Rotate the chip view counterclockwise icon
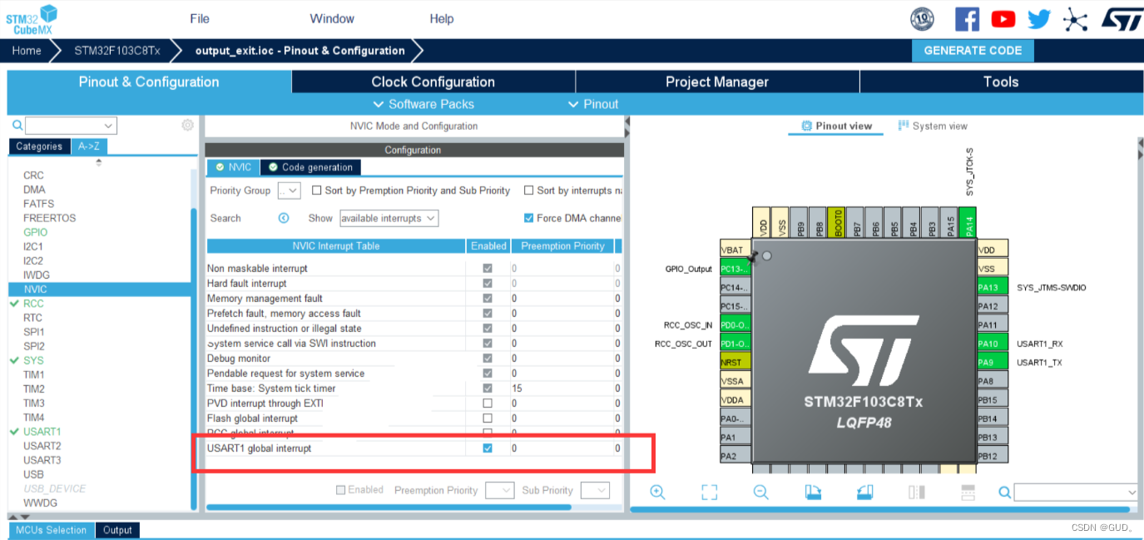Image resolution: width=1144 pixels, height=540 pixels. [x=864, y=492]
